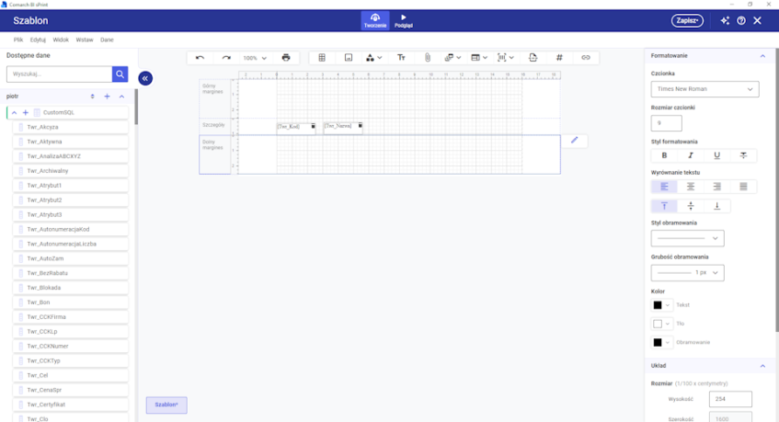Click the blue search magnifier button

click(x=120, y=74)
